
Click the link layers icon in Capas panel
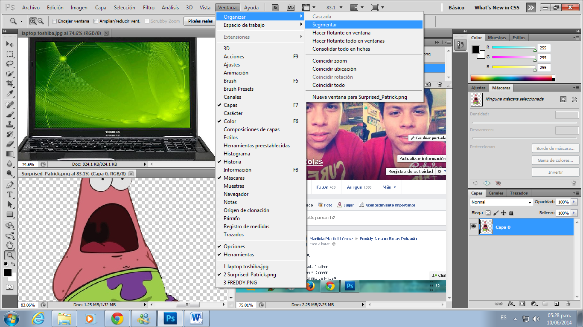pos(498,304)
